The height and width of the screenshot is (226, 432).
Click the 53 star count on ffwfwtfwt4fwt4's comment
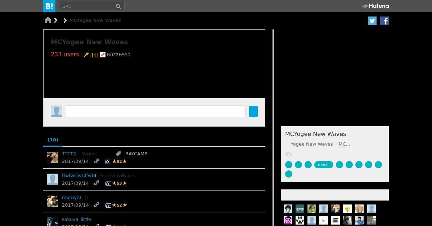120,183
